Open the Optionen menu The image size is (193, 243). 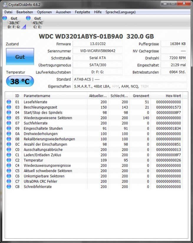44,12
